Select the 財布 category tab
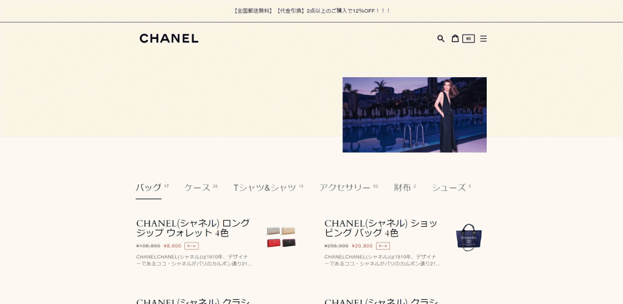 click(x=402, y=187)
